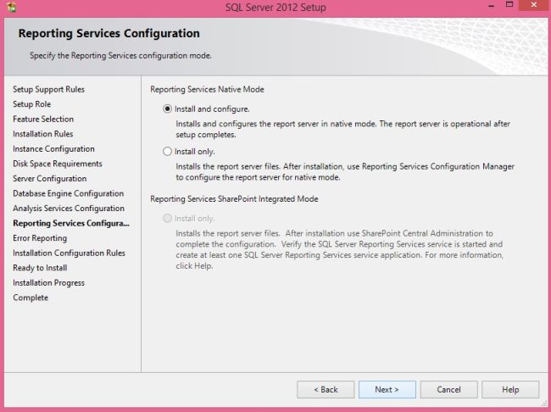Select 'Feature Selection' step
The width and height of the screenshot is (551, 412).
pyautogui.click(x=43, y=119)
